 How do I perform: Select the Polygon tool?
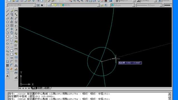click(x=8, y=22)
